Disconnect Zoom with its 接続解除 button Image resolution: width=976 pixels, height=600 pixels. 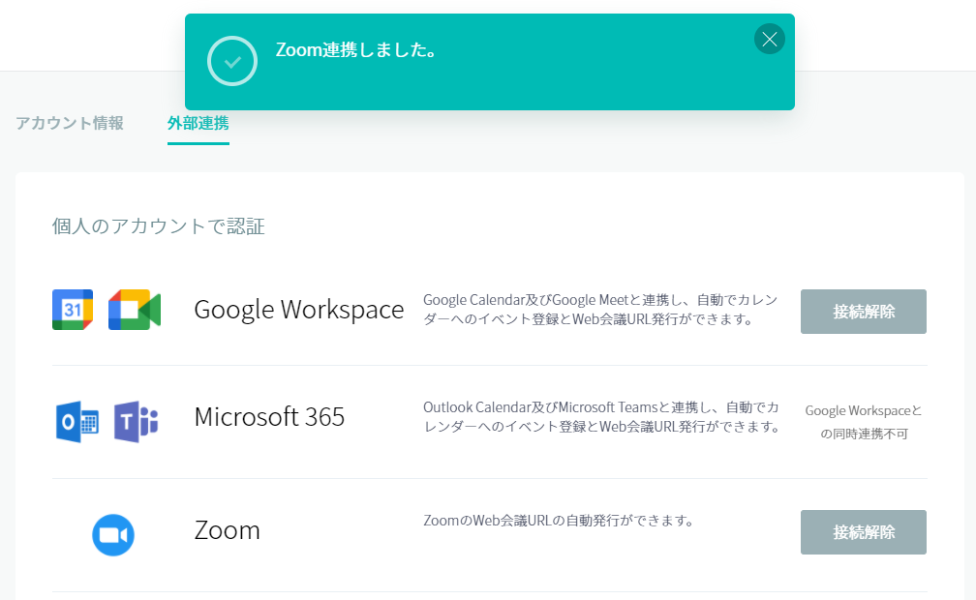click(863, 532)
